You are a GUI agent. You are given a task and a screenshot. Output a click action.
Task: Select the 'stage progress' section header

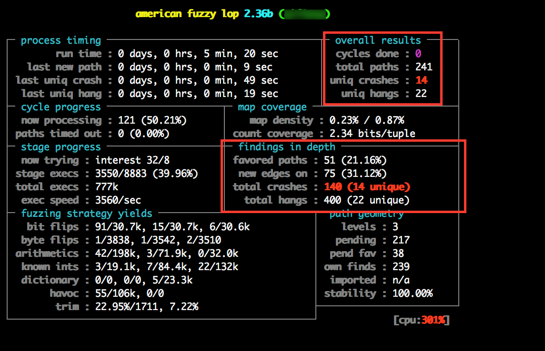(x=61, y=147)
